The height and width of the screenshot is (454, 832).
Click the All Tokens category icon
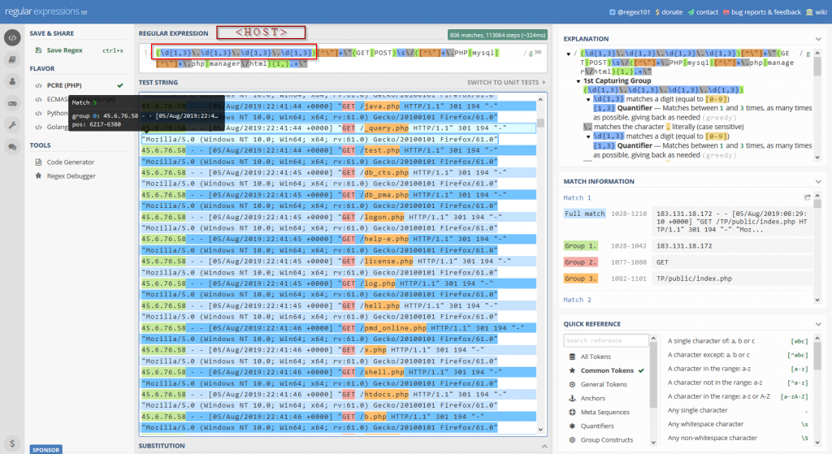tap(572, 357)
